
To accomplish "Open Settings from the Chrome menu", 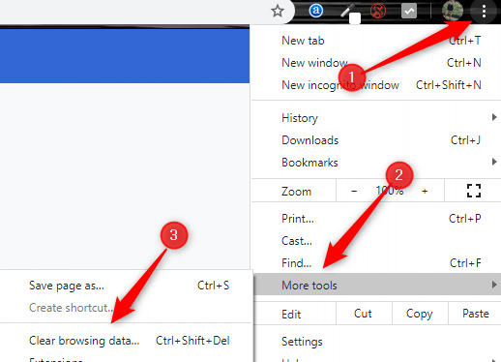I will (376, 342).
